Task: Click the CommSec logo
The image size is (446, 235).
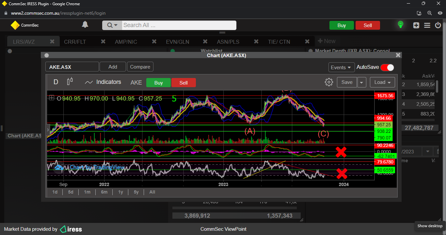Action: pos(25,25)
